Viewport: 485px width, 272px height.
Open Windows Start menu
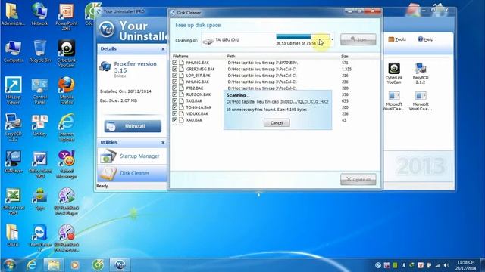9,265
